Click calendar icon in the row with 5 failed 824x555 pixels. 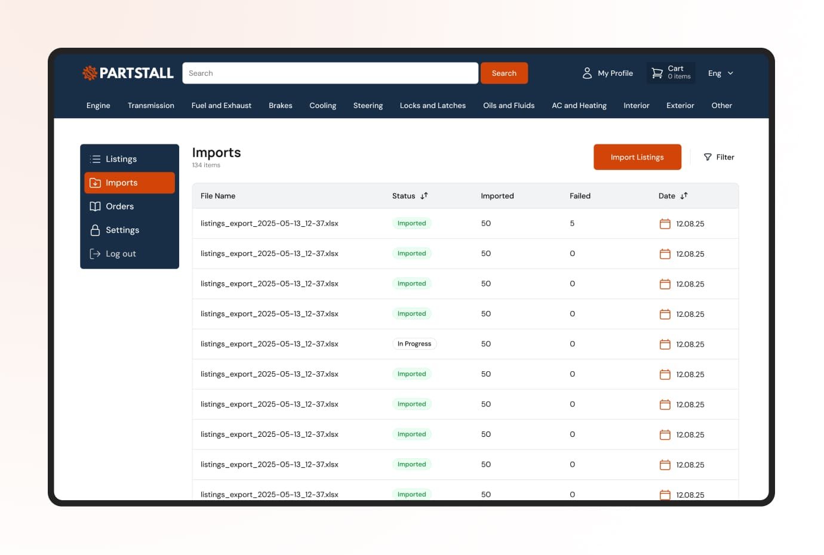coord(665,224)
